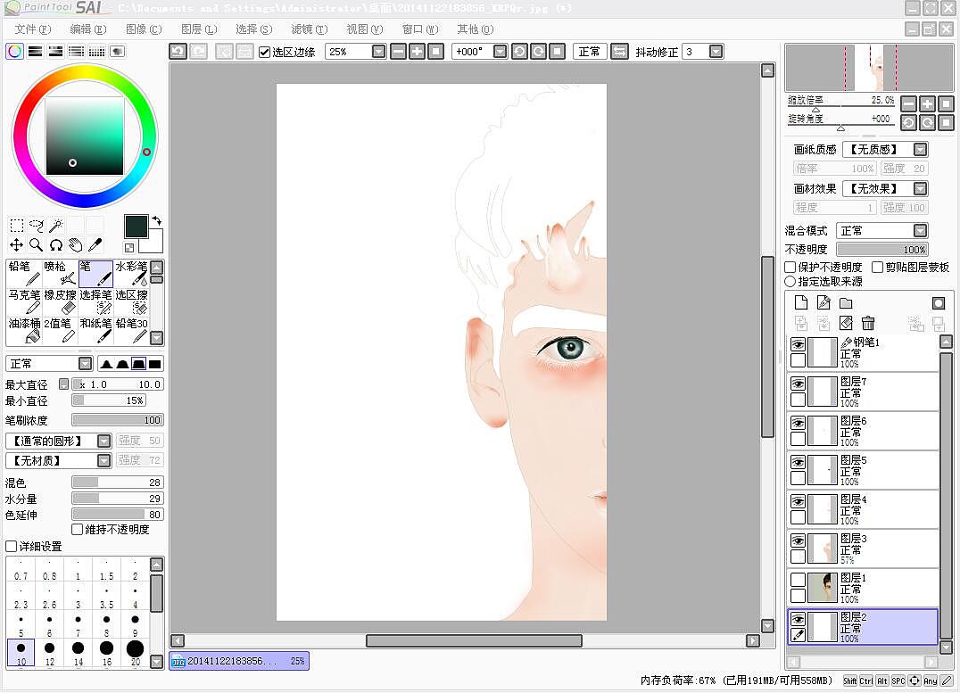Select the eyedropper color picker tool
This screenshot has height=693, width=960.
coord(95,245)
